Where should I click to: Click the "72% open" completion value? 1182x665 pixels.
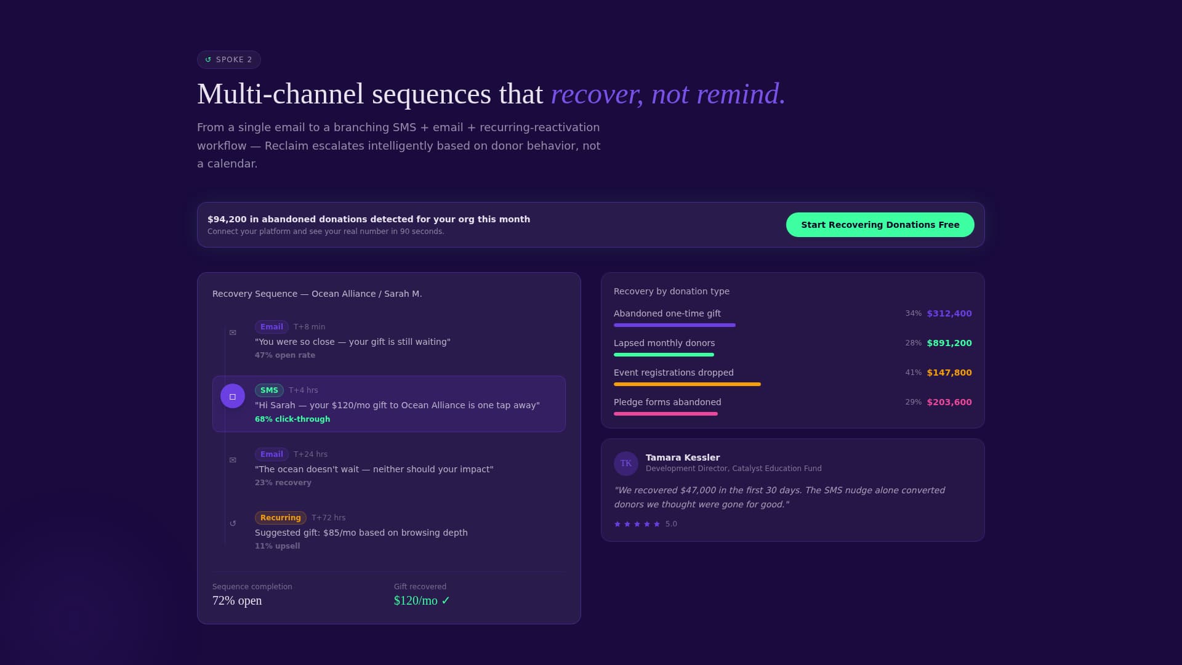(237, 600)
